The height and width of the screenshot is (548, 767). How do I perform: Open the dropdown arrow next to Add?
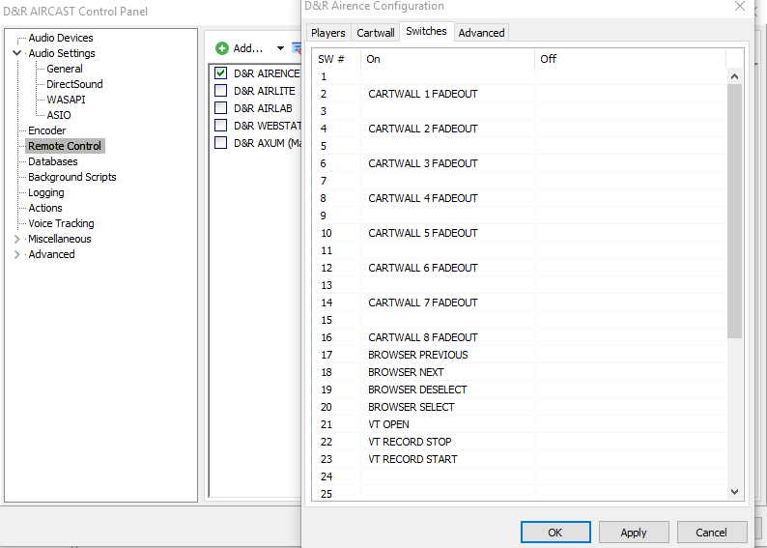point(280,48)
